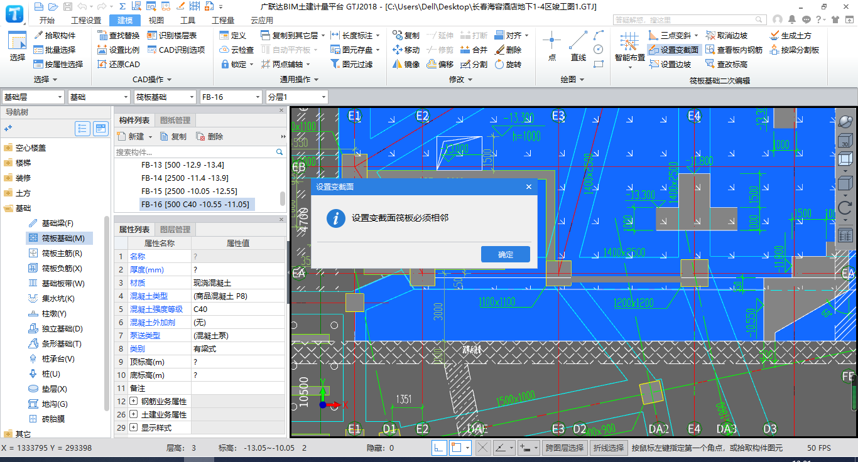The image size is (858, 462).
Task: Click 生成土方 tool
Action: coord(790,35)
